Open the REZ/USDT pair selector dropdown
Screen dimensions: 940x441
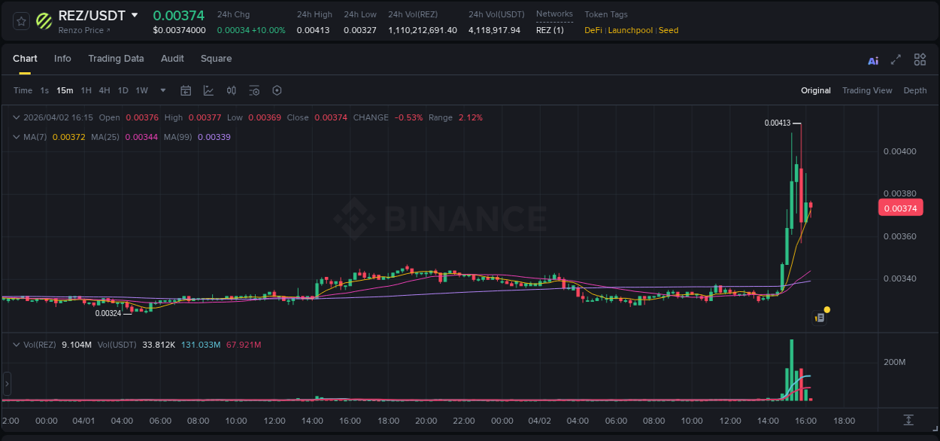click(135, 15)
